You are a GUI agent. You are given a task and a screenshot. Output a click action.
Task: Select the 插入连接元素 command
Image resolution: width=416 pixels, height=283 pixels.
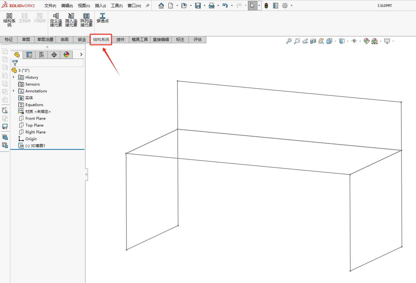(71, 20)
